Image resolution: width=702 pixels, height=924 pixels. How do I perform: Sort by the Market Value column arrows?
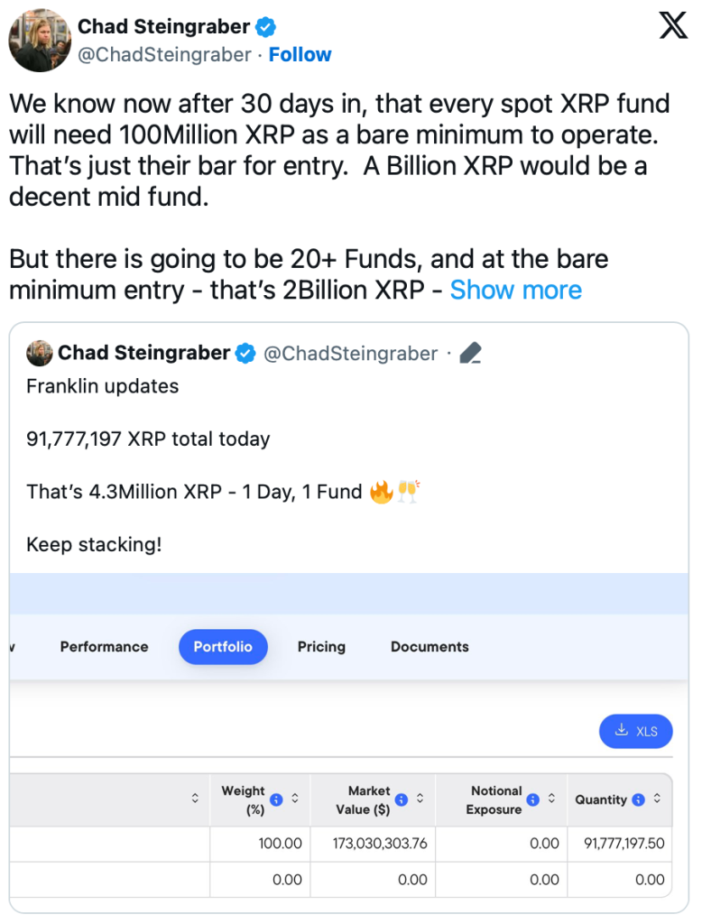point(420,799)
